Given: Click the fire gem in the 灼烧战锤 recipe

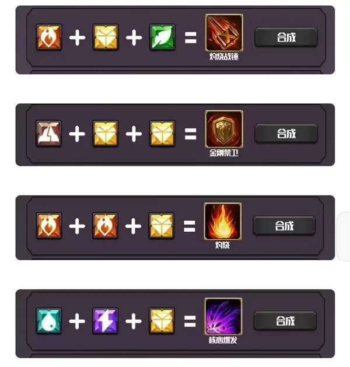Looking at the screenshot, I should [x=49, y=37].
